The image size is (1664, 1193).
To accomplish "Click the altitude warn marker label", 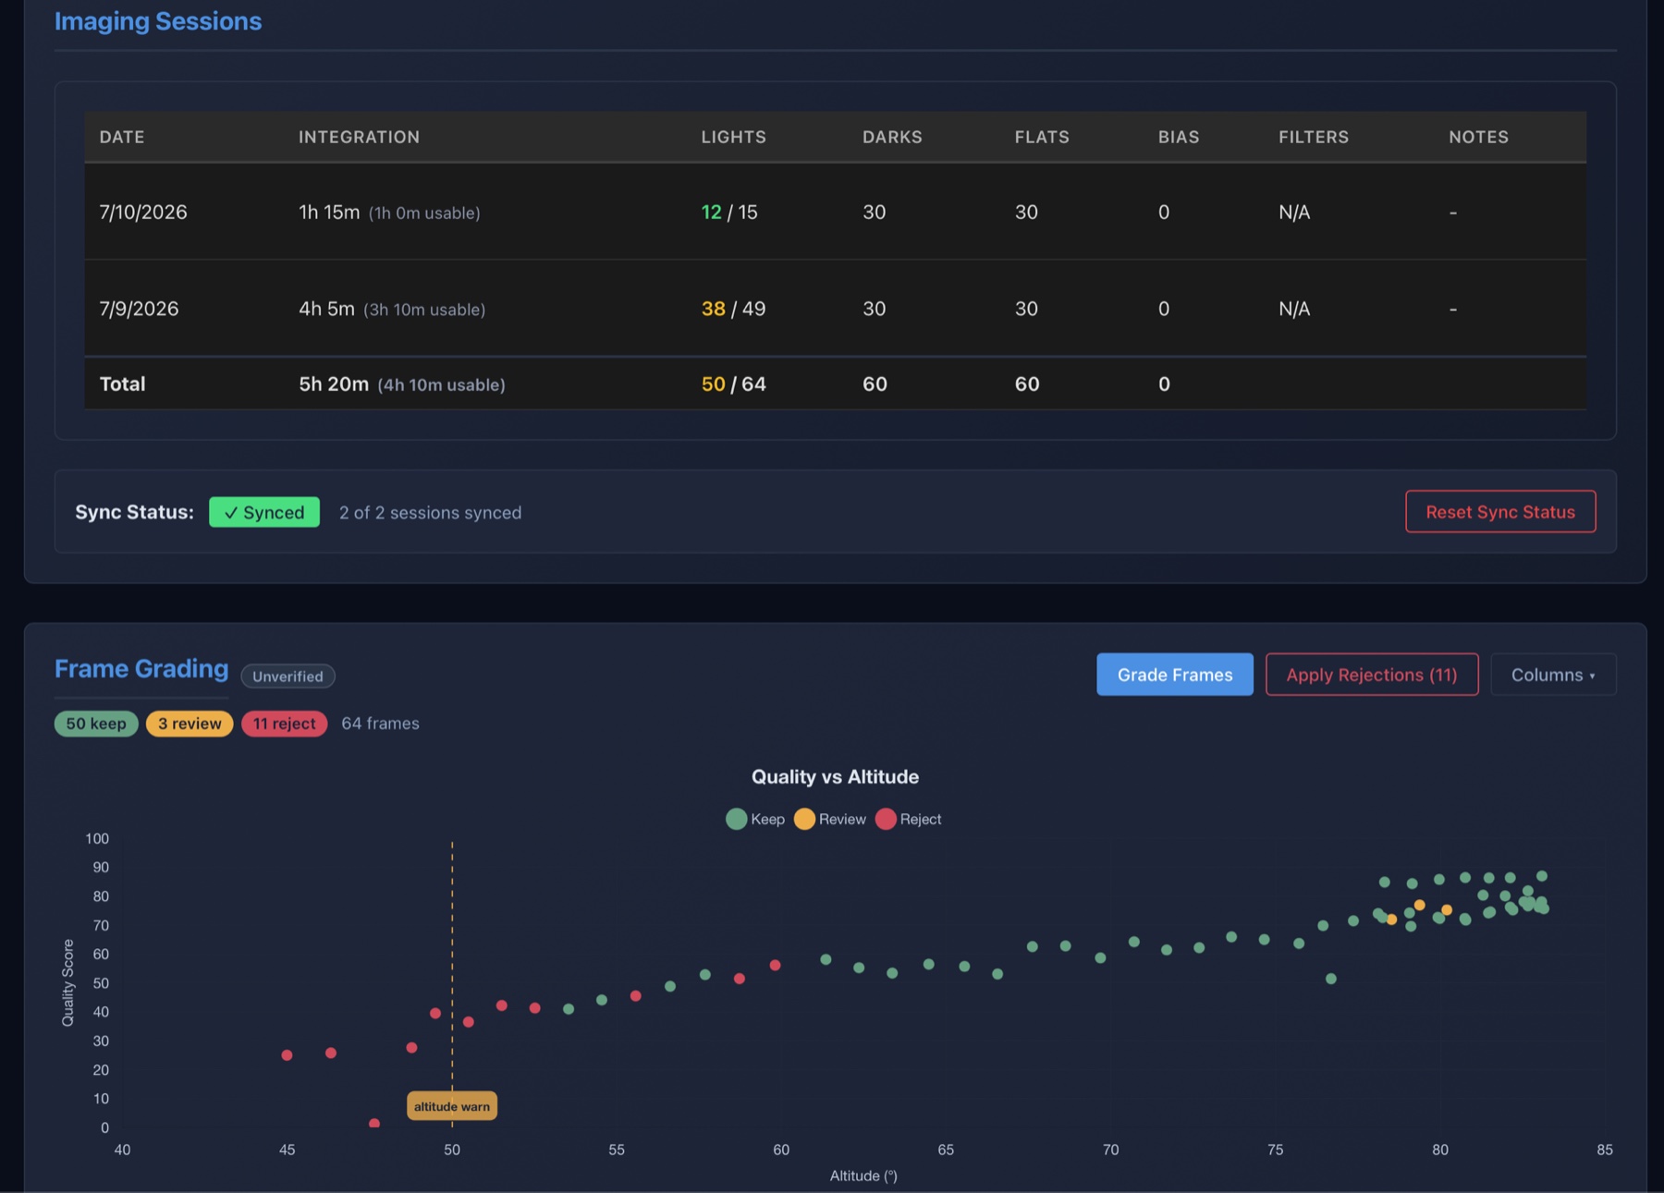I will 452,1106.
